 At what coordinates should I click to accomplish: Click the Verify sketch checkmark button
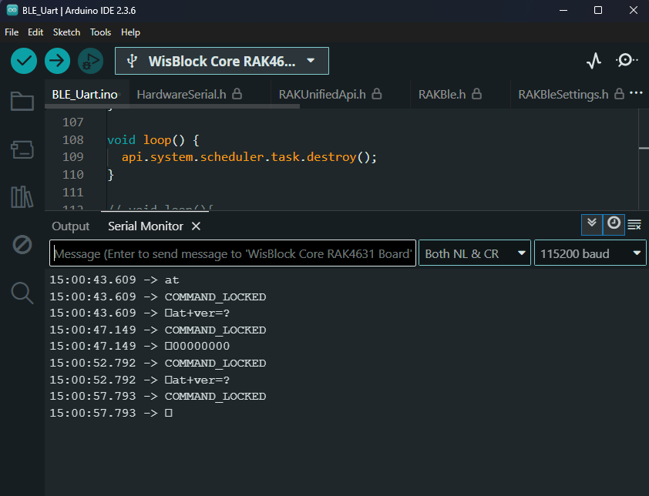[24, 61]
